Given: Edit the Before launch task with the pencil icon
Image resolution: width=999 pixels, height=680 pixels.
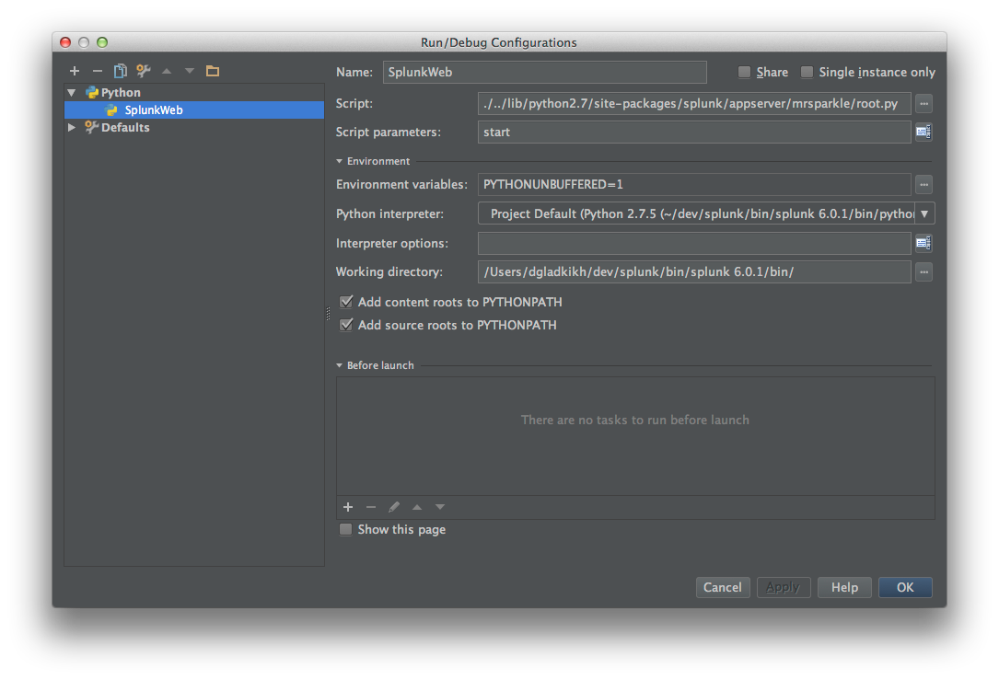Looking at the screenshot, I should click(394, 507).
